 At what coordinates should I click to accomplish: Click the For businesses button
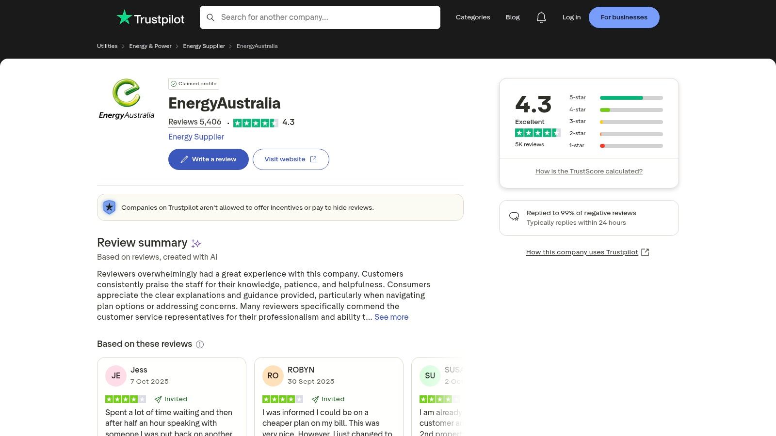click(x=624, y=17)
